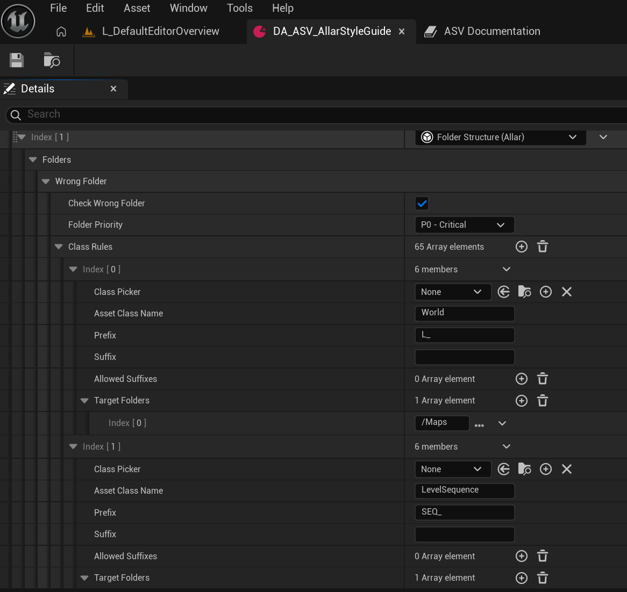Create new class in Index 0 Class Picker
This screenshot has height=592, width=627.
[x=546, y=292]
